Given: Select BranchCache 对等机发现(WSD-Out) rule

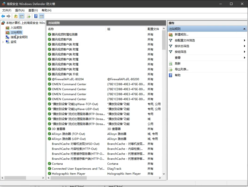Looking at the screenshot, I should (76, 144).
